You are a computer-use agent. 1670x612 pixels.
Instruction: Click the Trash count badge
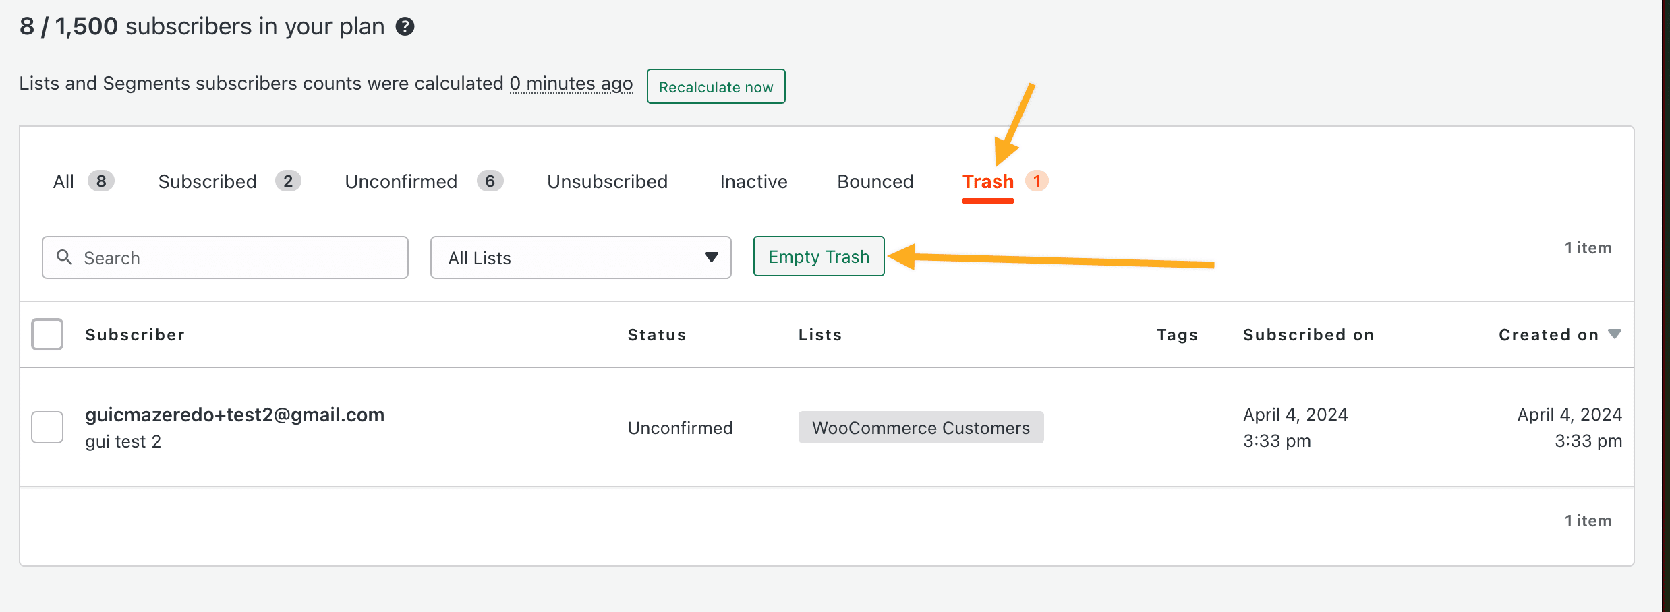pos(1037,181)
